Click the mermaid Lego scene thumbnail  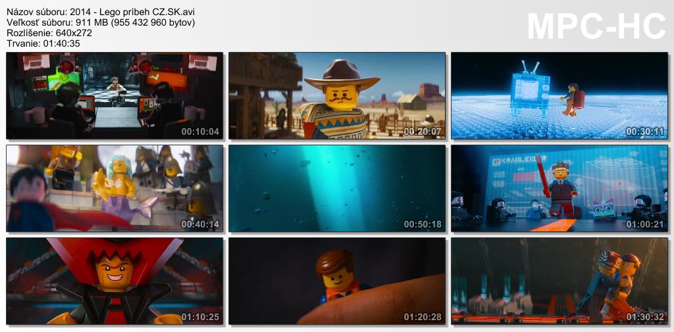[x=115, y=188]
